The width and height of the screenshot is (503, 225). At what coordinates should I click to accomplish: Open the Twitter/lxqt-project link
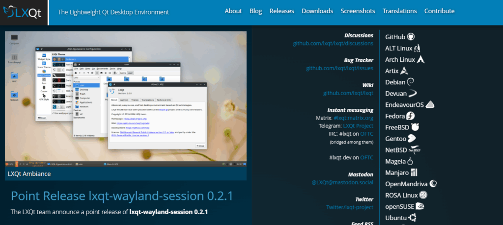(x=350, y=207)
